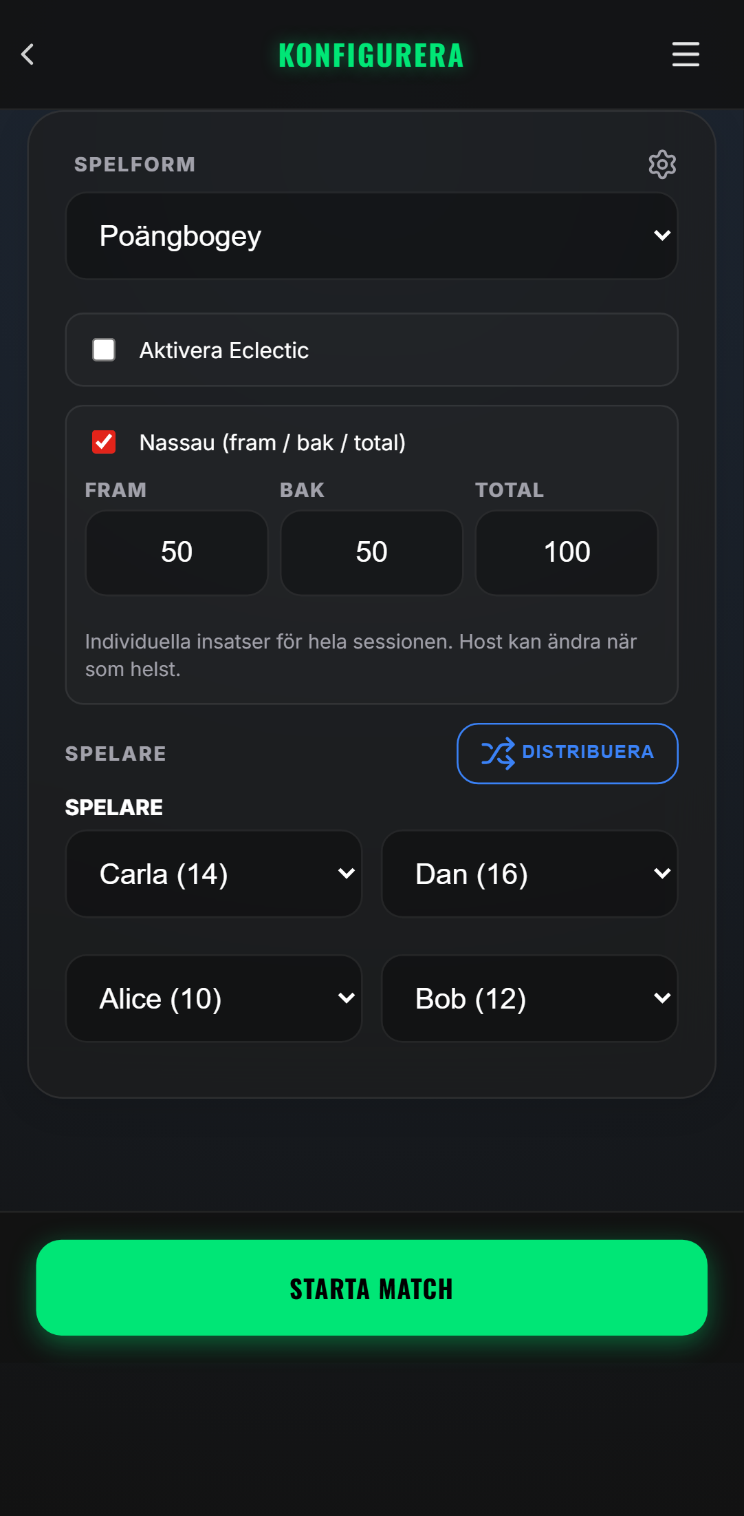Open the Spelform settings gear
The width and height of the screenshot is (744, 1516).
click(x=662, y=165)
